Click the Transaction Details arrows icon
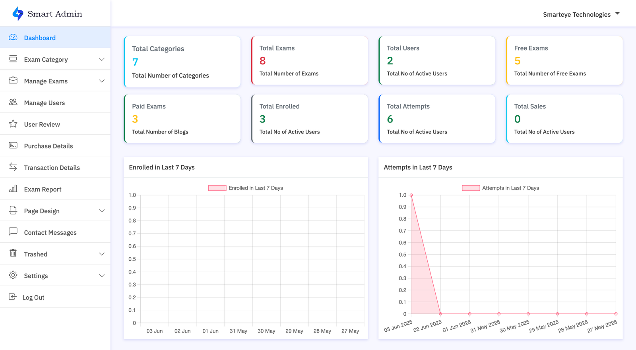The width and height of the screenshot is (636, 350). pos(13,167)
